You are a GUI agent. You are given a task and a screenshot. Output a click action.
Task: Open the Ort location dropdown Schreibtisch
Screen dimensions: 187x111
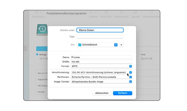(x=97, y=45)
